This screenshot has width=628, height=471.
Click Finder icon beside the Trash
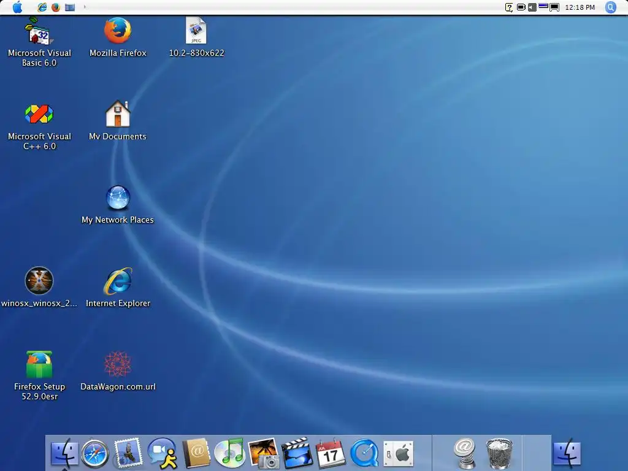[x=567, y=454]
